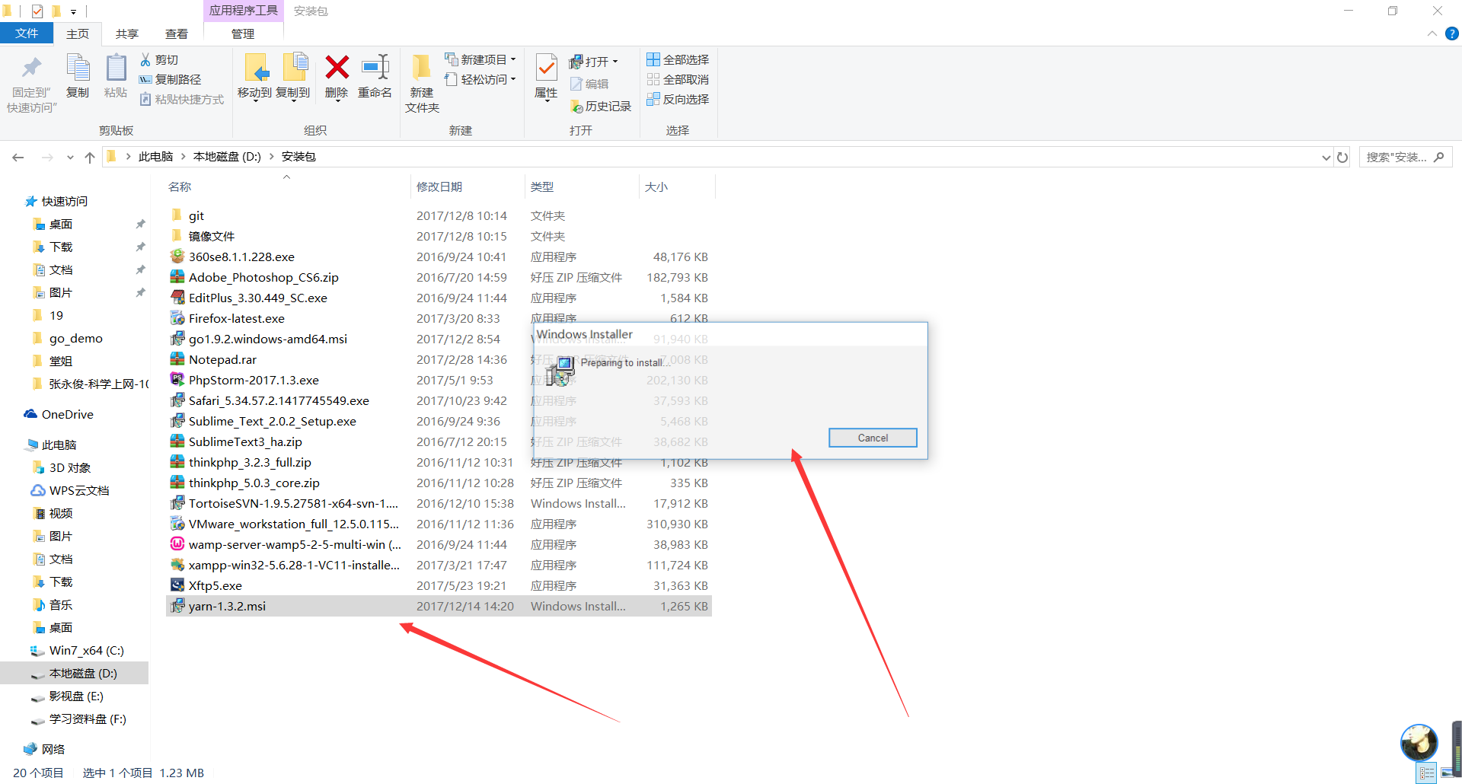1462x784 pixels.
Task: Expand the recent locations dropdown arrow
Action: pyautogui.click(x=70, y=157)
